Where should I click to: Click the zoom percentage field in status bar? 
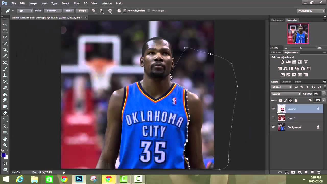click(x=16, y=172)
